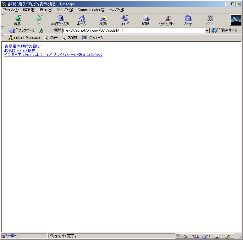The image size is (243, 240).
Task: Click the 言語優先順位の設定 link
Action: tap(23, 46)
